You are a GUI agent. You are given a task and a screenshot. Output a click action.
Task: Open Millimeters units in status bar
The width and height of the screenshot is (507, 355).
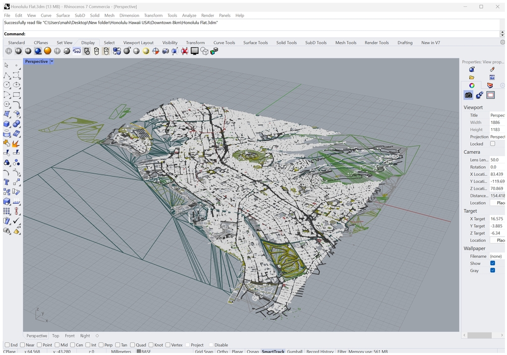coord(121,351)
